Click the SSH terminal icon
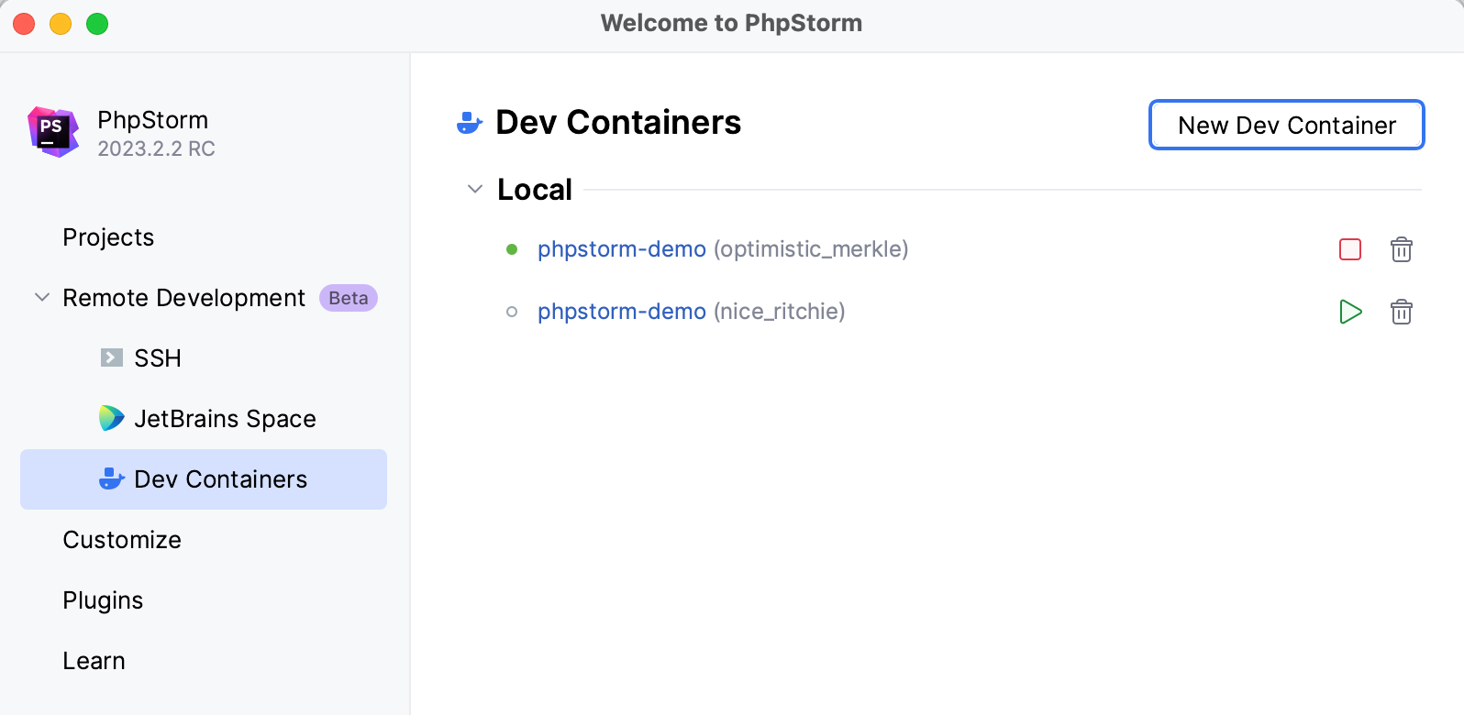This screenshot has width=1464, height=715. pyautogui.click(x=112, y=357)
